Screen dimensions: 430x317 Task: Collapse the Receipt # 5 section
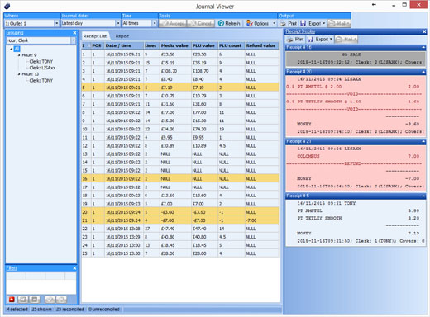click(x=423, y=196)
